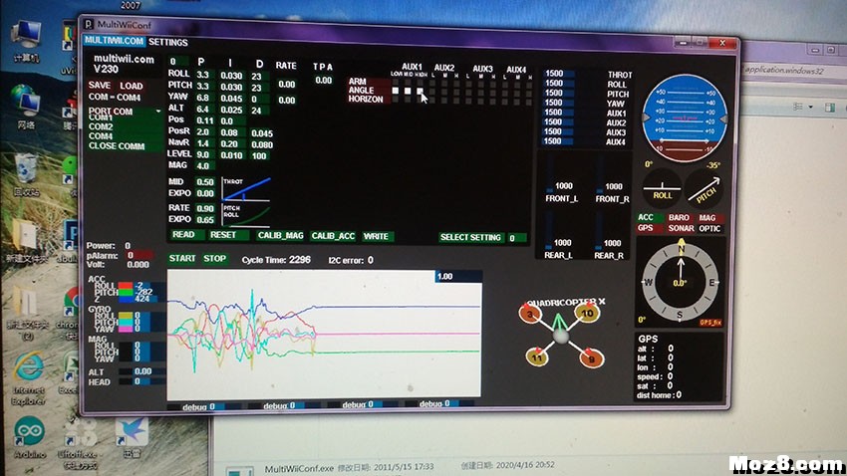Click the THROT channel value bar

(558, 74)
